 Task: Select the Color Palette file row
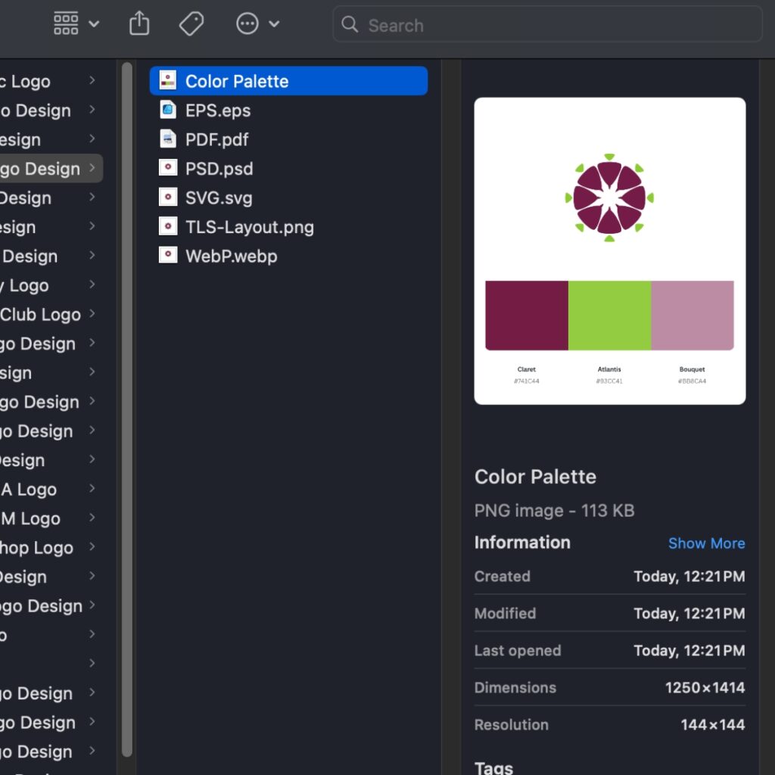coord(288,81)
